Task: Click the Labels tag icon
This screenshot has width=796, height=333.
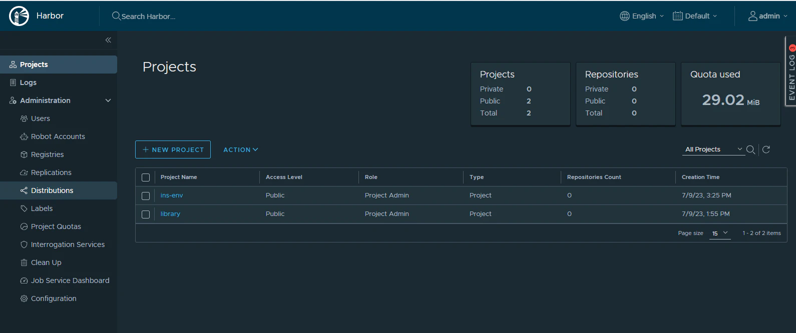Action: pyautogui.click(x=24, y=208)
